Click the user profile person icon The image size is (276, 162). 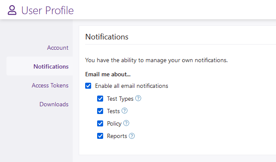12,10
